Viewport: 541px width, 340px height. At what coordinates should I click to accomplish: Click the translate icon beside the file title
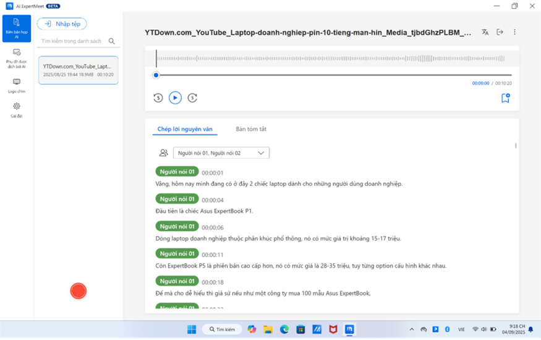[485, 32]
